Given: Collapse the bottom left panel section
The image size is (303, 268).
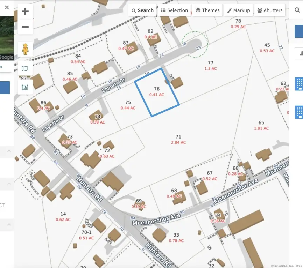Looking at the screenshot, I should pos(9,224).
